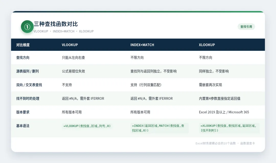Image resolution: width=276 pixels, height=163 pixels.
Task: Select the title 三种查找函数对比
Action: pos(56,24)
